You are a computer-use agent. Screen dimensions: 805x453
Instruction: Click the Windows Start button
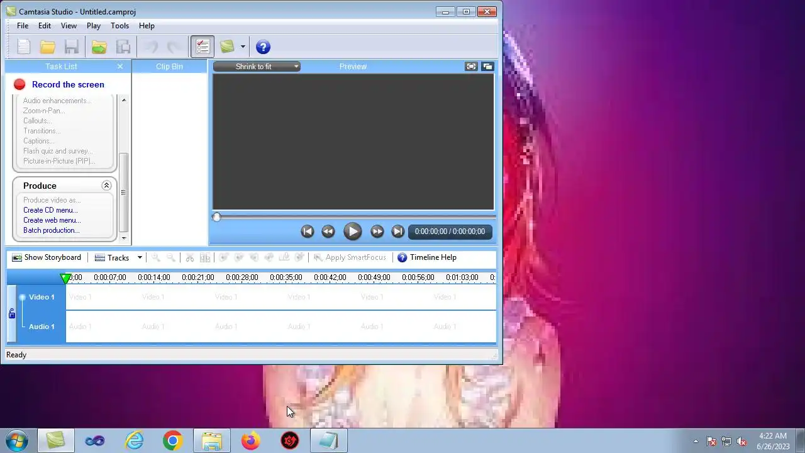(16, 440)
